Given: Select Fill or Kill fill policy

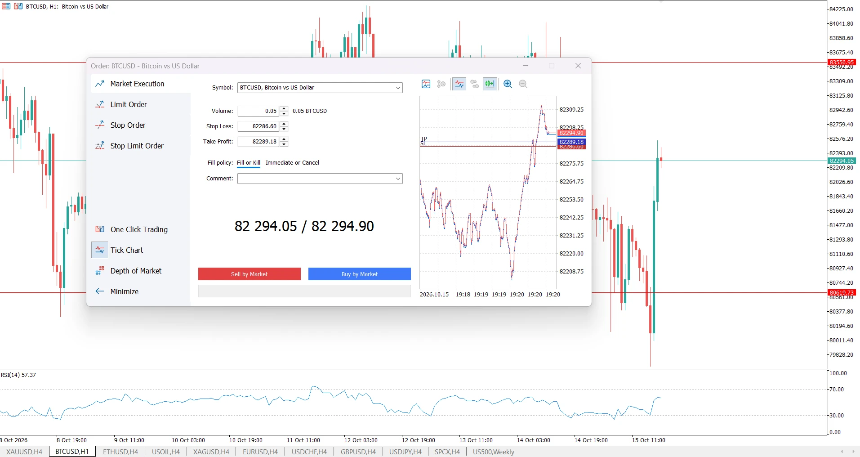Looking at the screenshot, I should tap(249, 163).
